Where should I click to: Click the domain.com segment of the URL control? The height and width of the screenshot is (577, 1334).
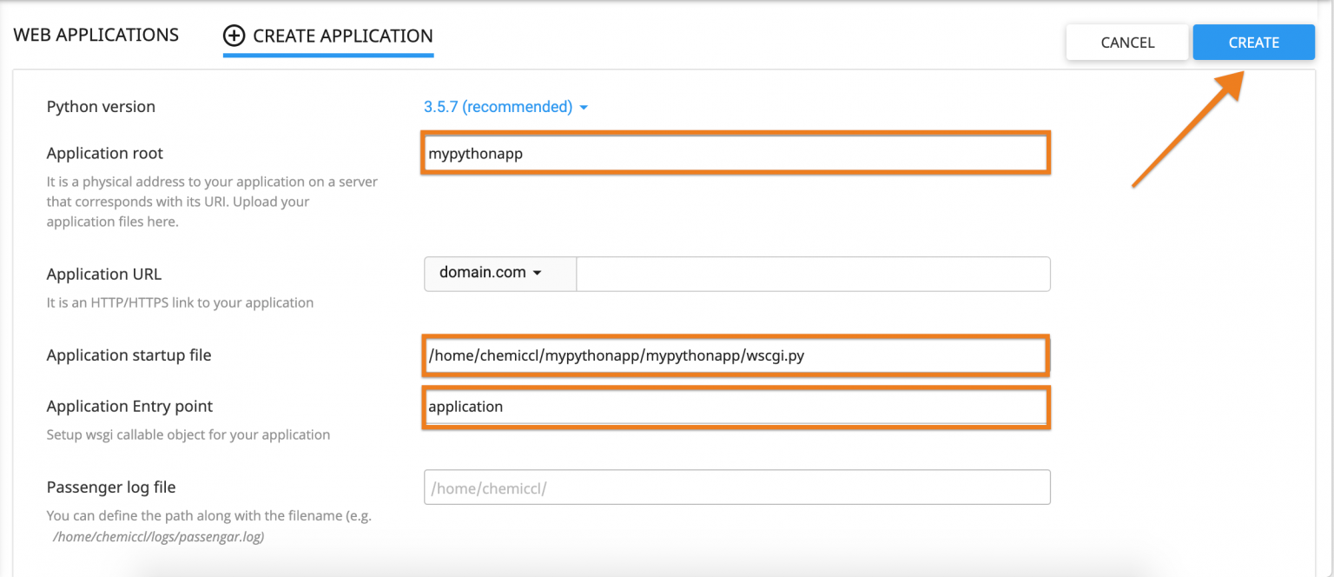[481, 273]
